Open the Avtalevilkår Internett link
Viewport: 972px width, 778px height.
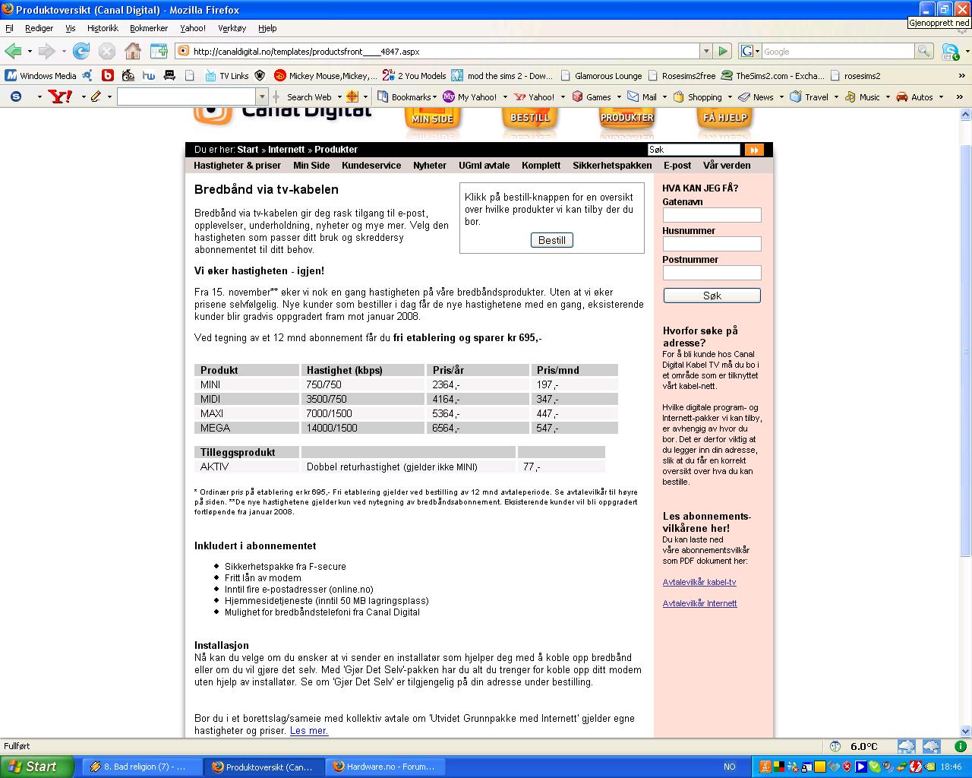coord(699,603)
